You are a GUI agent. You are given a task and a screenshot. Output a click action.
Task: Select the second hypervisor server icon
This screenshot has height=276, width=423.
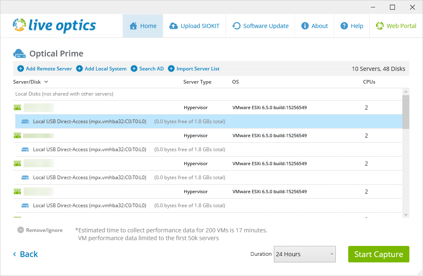pos(17,136)
